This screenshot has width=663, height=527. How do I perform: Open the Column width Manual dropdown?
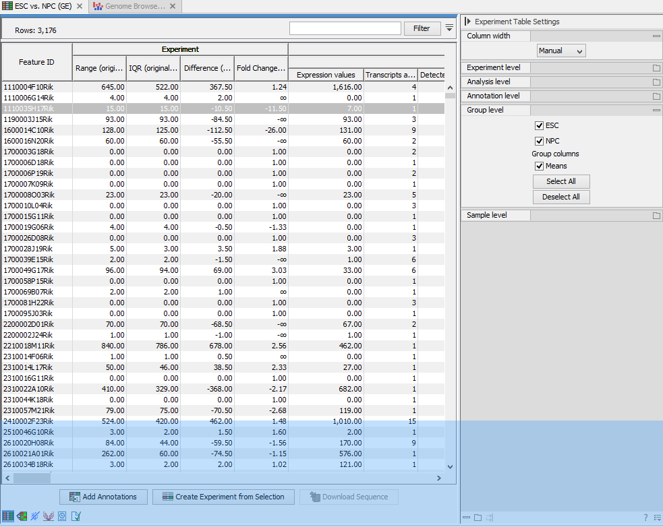tap(561, 51)
